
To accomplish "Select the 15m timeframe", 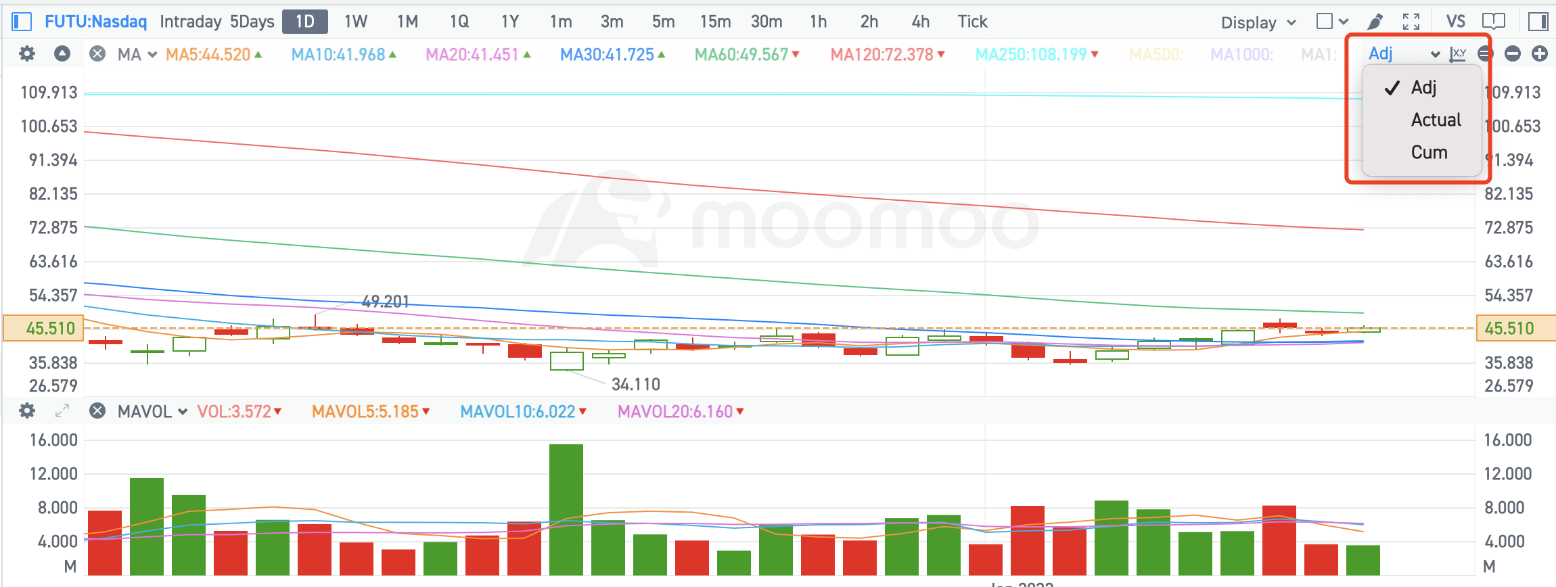I will (715, 22).
